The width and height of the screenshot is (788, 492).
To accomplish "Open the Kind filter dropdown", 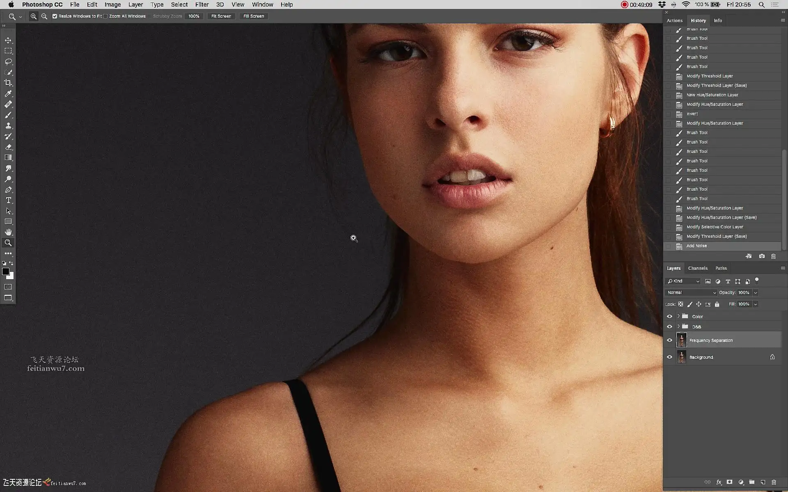I will click(683, 281).
